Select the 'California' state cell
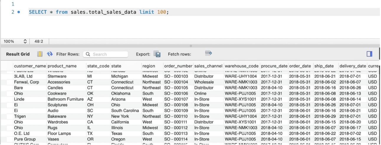The height and width of the screenshot is (145, 381). [120, 122]
